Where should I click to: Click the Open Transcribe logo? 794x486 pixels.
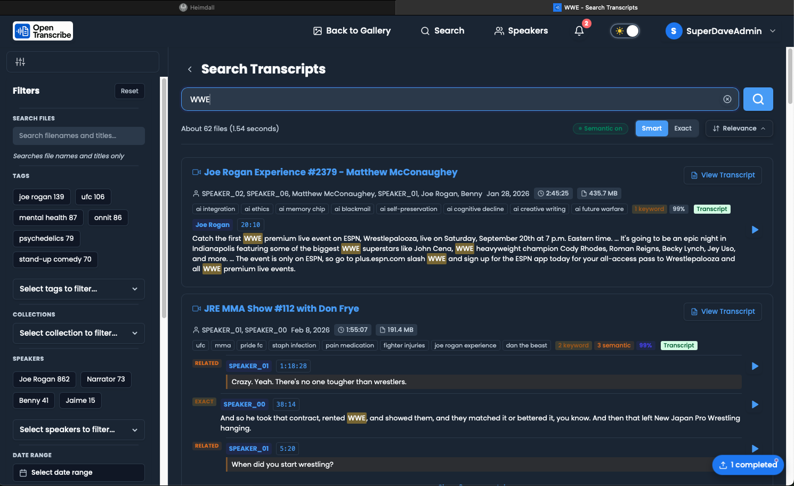click(x=43, y=31)
